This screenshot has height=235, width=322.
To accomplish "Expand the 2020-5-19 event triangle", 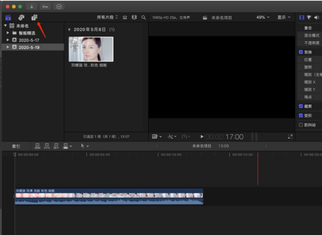I will click(8, 47).
